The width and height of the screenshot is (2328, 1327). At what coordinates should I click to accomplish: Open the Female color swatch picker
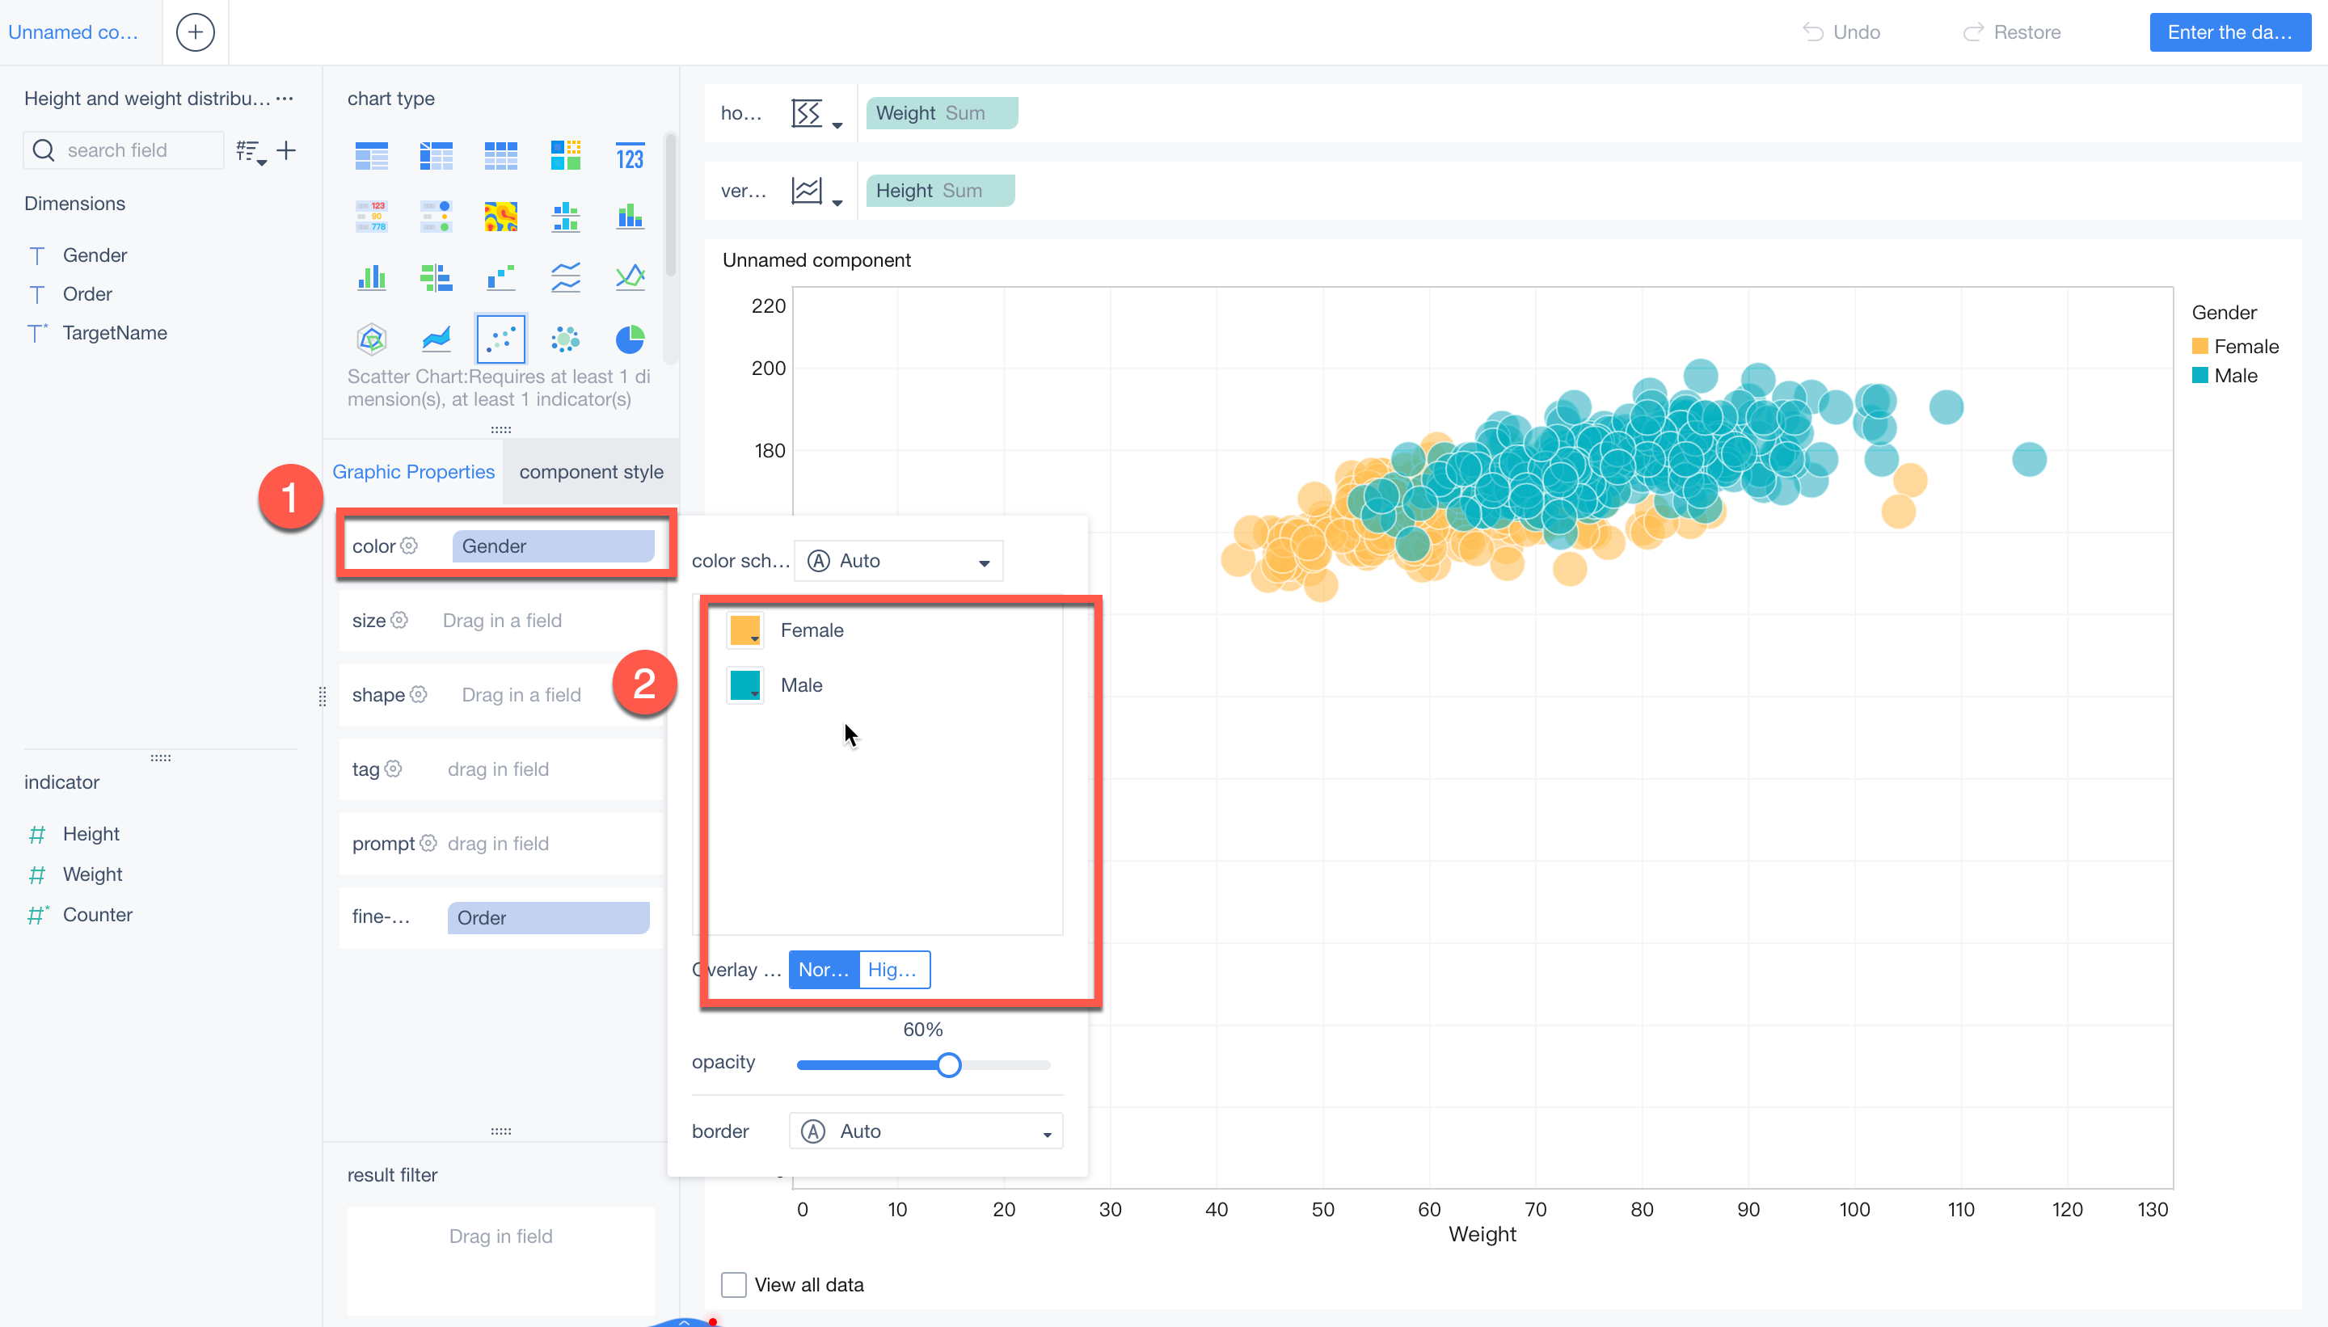pos(744,630)
